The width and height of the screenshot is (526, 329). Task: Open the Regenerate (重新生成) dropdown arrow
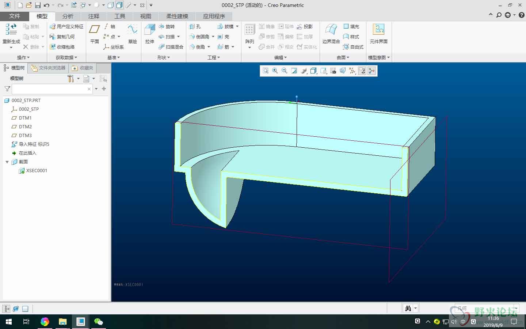pos(11,48)
